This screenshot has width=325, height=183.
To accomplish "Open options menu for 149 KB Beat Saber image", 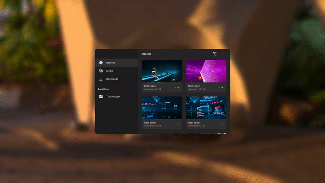I will click(x=177, y=87).
